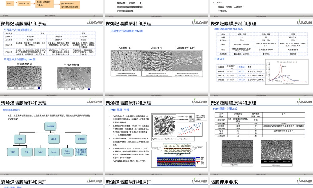The width and height of the screenshot is (313, 188).
Task: Click the small heading 聚烯烃隔膜改性研究
Action: (x=11, y=110)
